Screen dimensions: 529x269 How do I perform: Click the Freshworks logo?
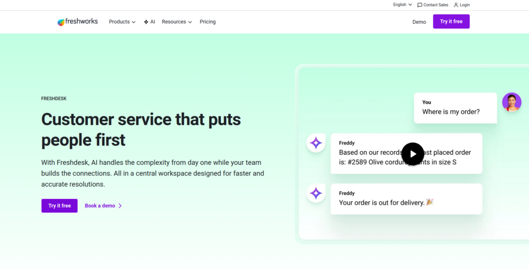pyautogui.click(x=77, y=22)
